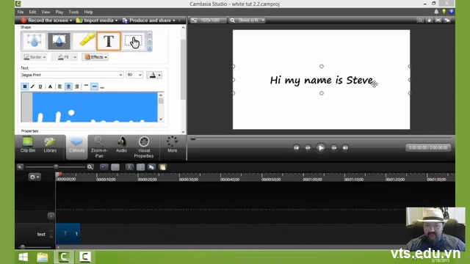The width and height of the screenshot is (470, 264).
Task: Open the Library panel
Action: [51, 145]
